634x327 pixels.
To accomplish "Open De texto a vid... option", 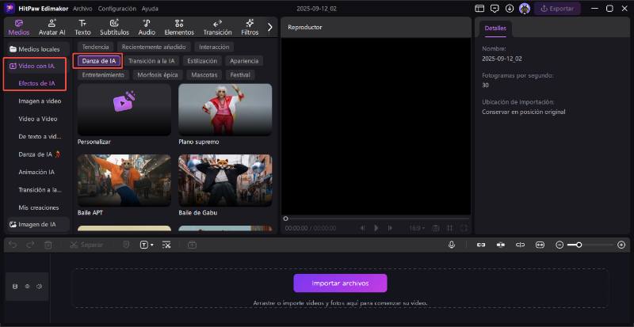I will click(x=40, y=137).
